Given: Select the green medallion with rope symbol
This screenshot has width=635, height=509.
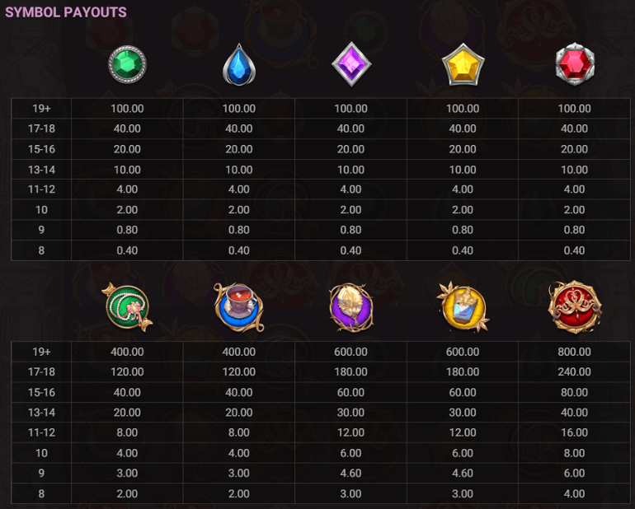Looking at the screenshot, I should 128,306.
